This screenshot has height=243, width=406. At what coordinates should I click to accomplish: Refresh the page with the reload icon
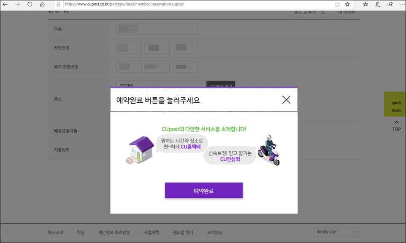tap(29, 5)
